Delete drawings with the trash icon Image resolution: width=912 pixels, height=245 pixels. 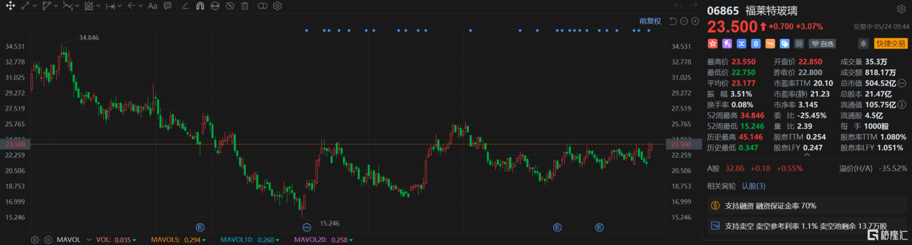[x=245, y=6]
